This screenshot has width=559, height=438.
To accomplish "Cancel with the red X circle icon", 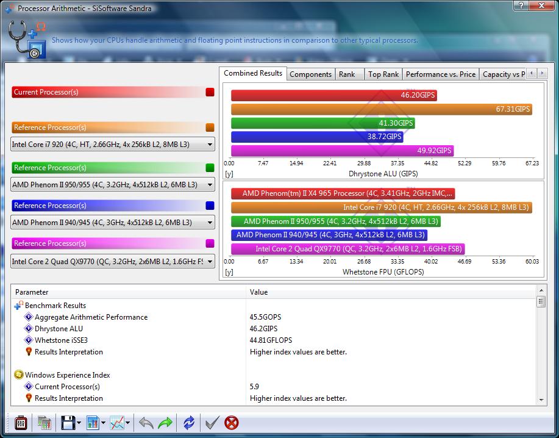I will click(x=232, y=423).
